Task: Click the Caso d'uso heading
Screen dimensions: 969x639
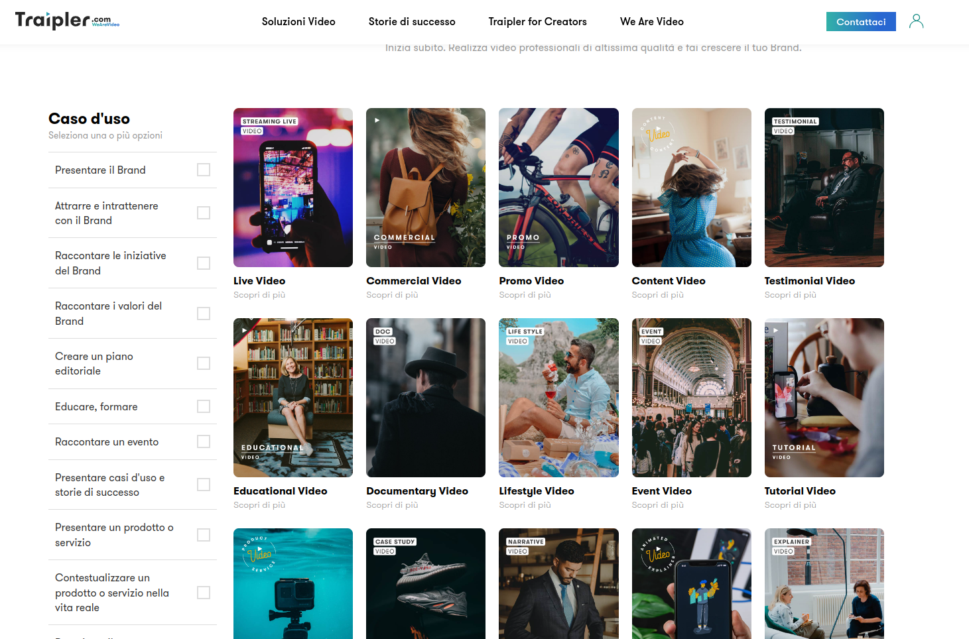Action: (89, 119)
